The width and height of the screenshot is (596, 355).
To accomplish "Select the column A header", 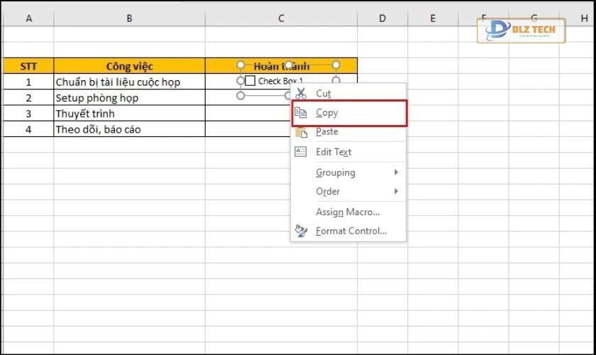I will coord(28,18).
